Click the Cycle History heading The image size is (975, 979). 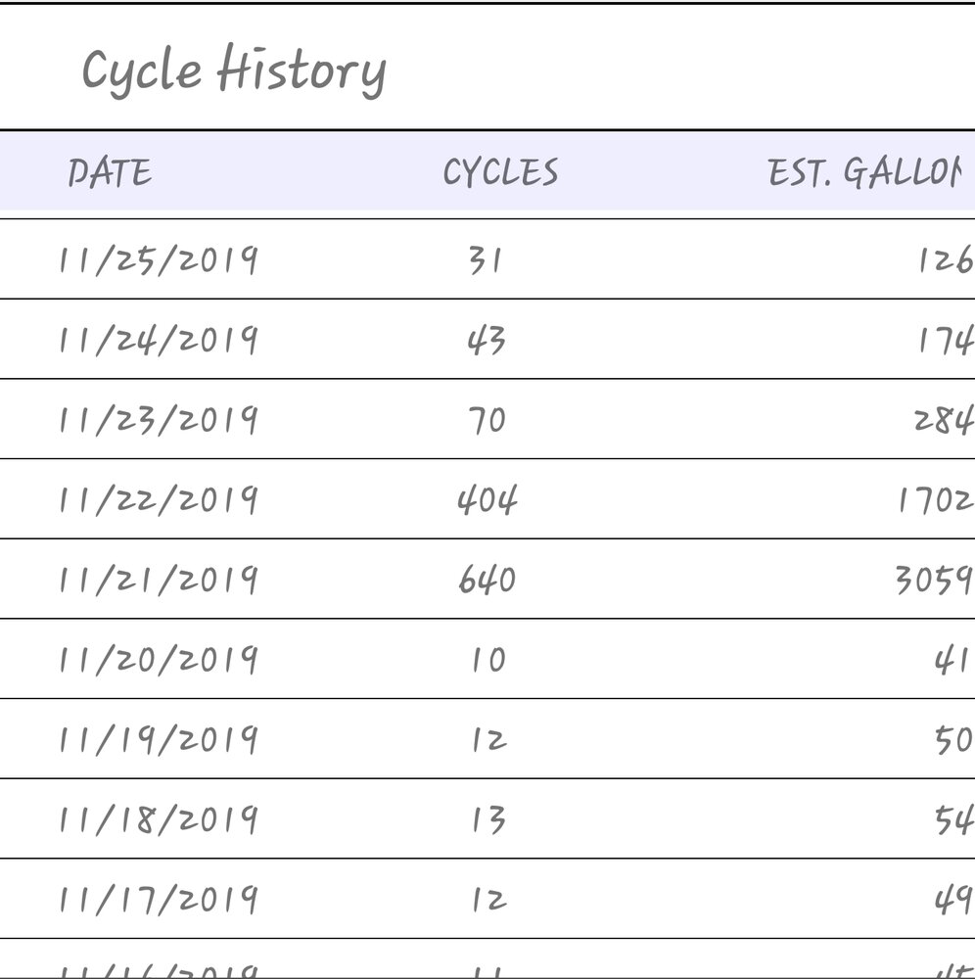pyautogui.click(x=234, y=70)
